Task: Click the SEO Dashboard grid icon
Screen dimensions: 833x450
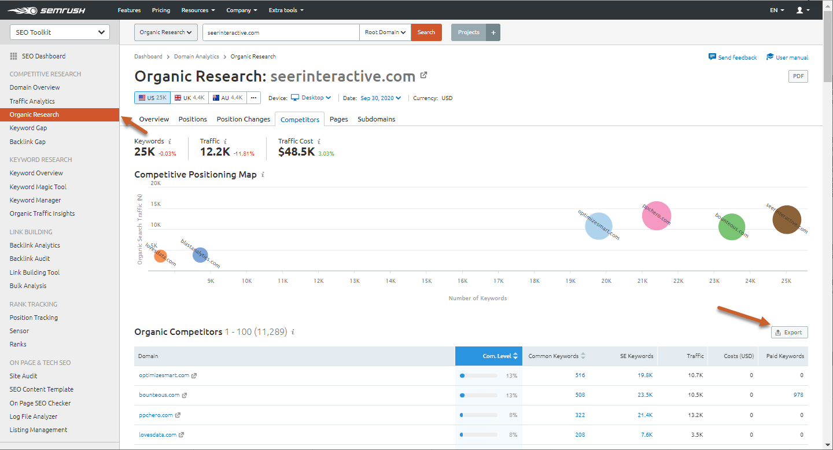Action: tap(14, 56)
